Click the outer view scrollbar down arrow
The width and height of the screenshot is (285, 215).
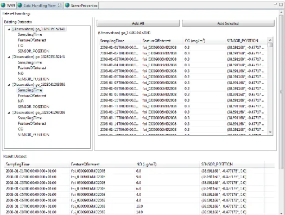tap(282, 213)
